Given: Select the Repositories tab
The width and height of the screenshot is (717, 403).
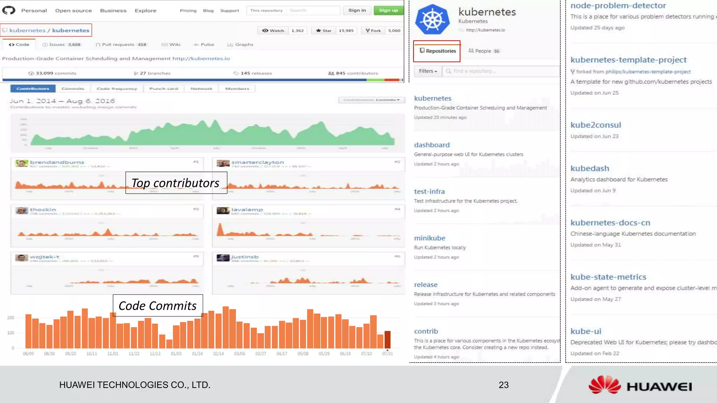Looking at the screenshot, I should coord(437,51).
